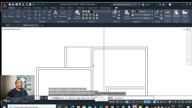Image resolution: width=192 pixels, height=108 pixels.
Task: Click in the search keyword field
Action: tap(125, 4)
